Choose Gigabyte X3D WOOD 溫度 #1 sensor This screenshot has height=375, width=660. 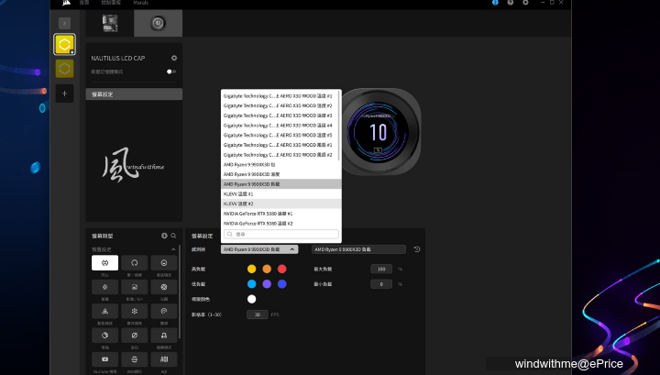[280, 96]
